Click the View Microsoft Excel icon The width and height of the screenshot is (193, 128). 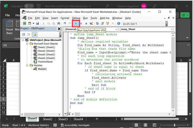click(24, 24)
